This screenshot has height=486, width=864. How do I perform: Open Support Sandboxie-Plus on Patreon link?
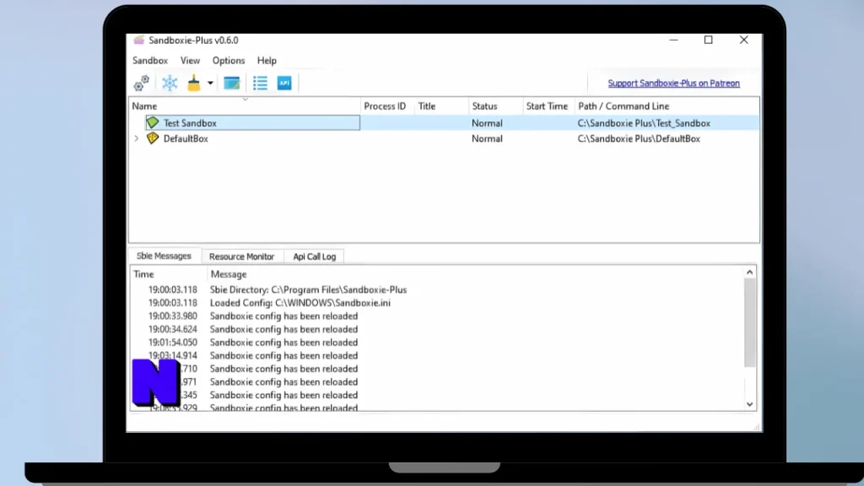(674, 84)
